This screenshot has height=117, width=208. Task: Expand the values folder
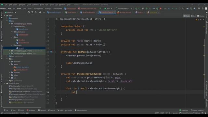tap(9, 75)
